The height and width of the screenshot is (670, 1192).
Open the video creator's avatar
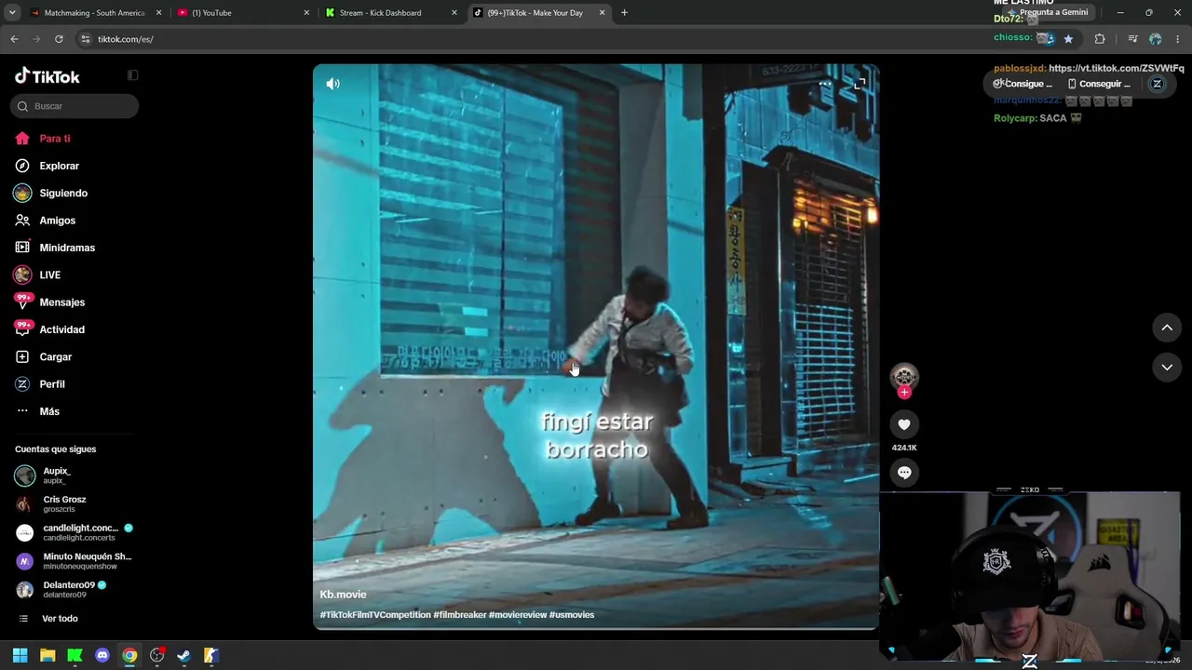tap(904, 376)
